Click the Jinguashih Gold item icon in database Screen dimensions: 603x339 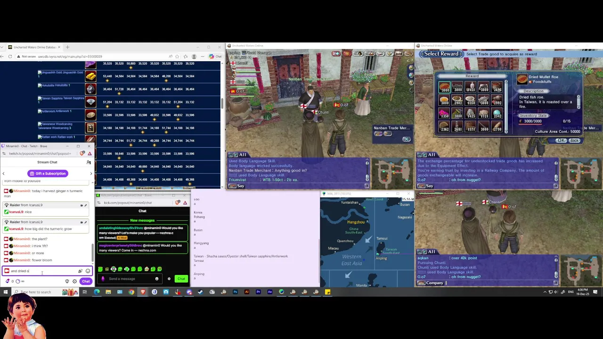pos(90,76)
